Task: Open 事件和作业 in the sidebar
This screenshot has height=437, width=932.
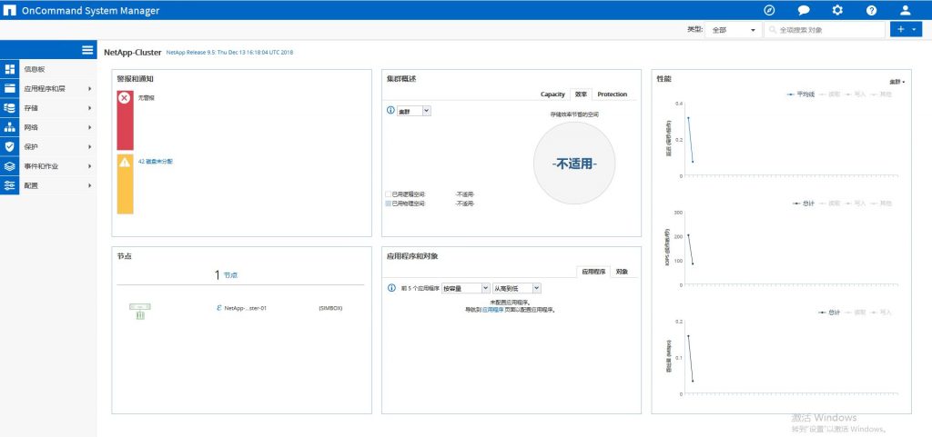Action: coord(41,166)
